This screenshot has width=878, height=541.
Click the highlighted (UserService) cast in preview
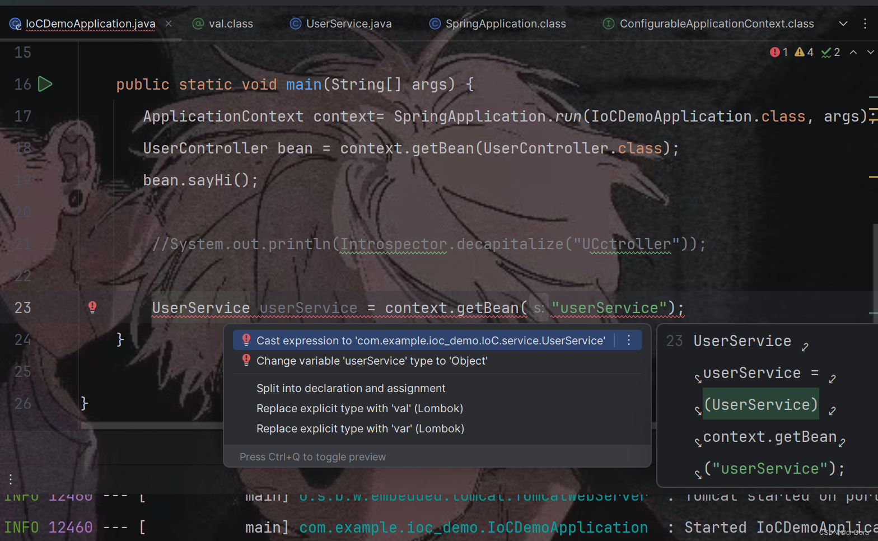tap(761, 404)
